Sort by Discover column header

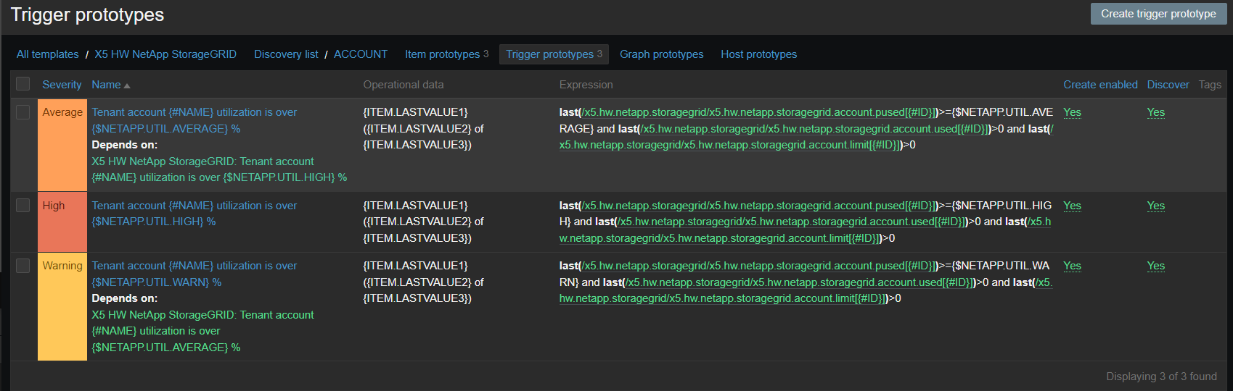point(1167,85)
